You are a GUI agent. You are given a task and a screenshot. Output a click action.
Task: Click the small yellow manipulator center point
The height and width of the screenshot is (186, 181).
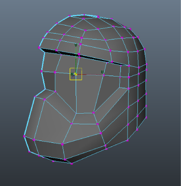[76, 74]
